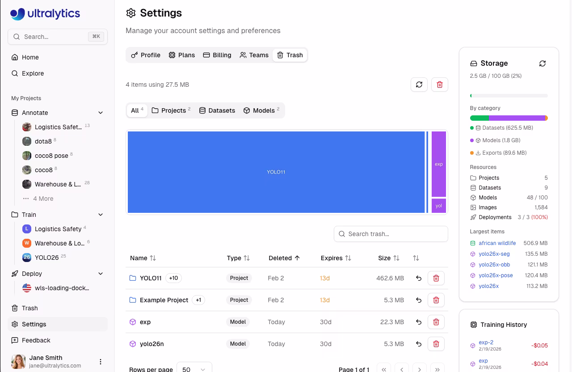572x372 pixels.
Task: Click the small purple yol treemap block
Action: click(x=439, y=206)
